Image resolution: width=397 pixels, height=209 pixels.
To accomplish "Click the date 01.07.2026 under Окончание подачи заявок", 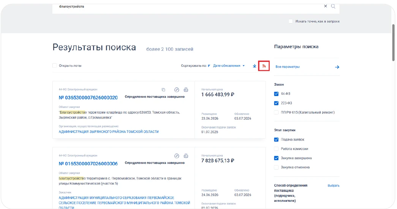I will [210, 132].
